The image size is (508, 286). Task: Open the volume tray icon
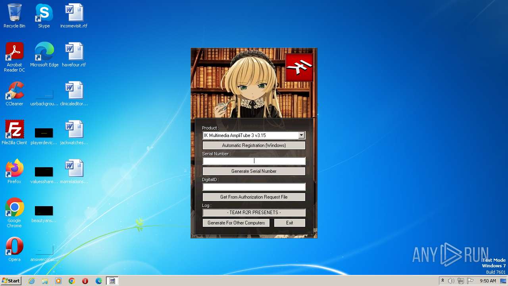pyautogui.click(x=451, y=281)
